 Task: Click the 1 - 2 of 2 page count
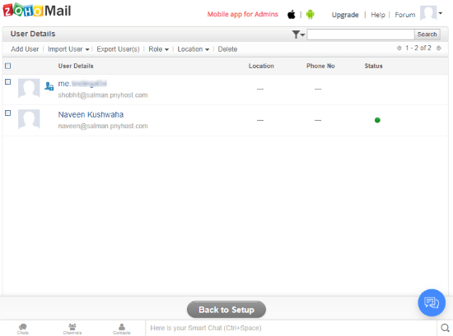coord(418,48)
